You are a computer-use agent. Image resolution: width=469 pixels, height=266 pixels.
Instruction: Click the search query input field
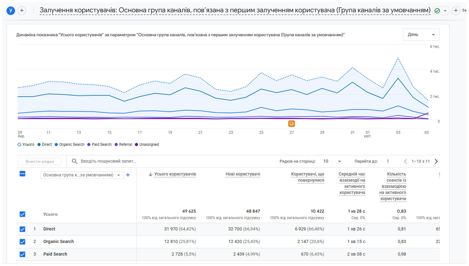[x=175, y=161]
